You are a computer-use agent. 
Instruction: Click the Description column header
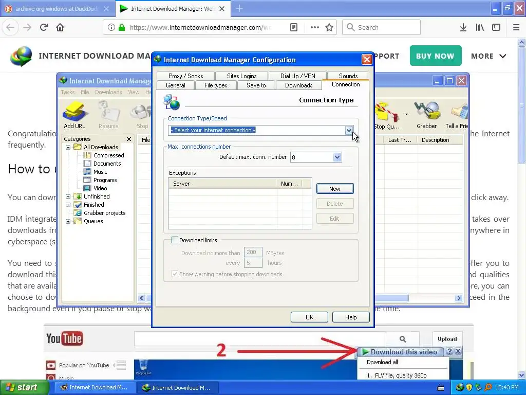coord(440,140)
